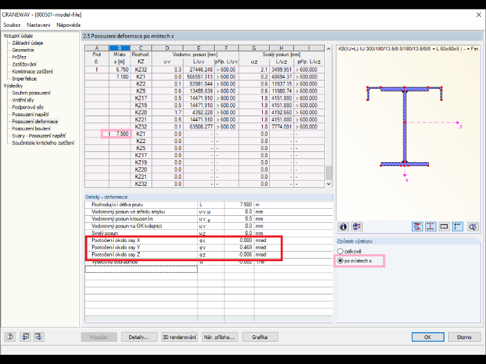Toggle the principal axes display icon
The image size is (486, 364).
tap(457, 227)
